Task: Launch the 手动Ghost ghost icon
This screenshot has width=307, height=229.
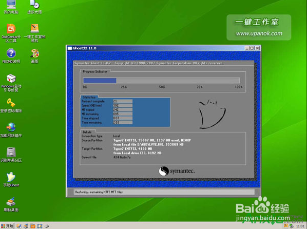Action: (11, 180)
